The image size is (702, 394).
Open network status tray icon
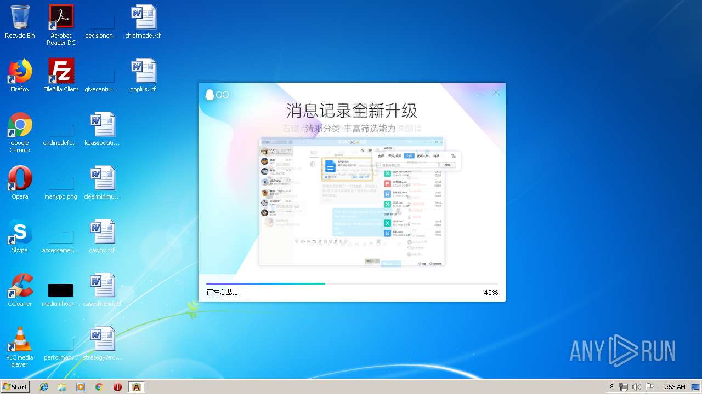coord(624,387)
